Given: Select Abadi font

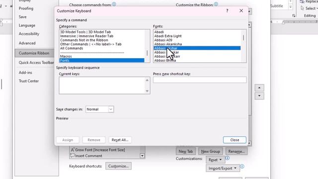Looking at the screenshot, I should tap(197, 32).
